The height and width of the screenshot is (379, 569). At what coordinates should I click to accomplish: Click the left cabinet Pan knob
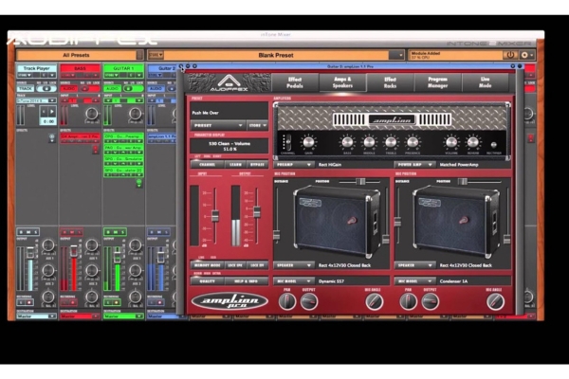coord(287,301)
